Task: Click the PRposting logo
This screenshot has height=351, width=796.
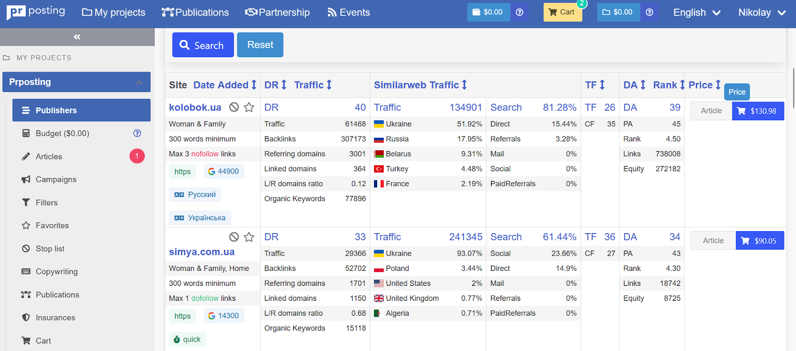Action: pos(35,11)
